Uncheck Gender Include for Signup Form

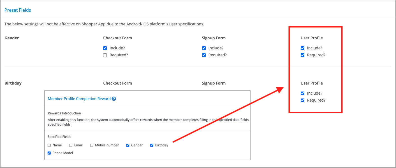pyautogui.click(x=204, y=48)
